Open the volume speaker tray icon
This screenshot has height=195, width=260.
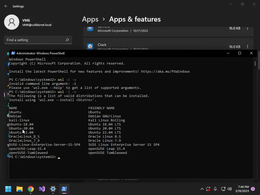tap(230, 189)
